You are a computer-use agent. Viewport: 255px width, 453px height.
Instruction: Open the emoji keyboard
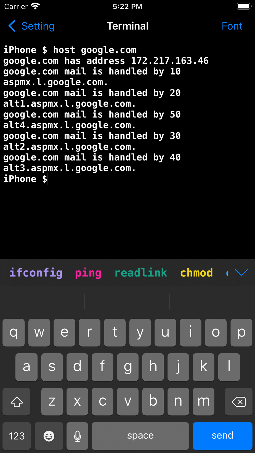pyautogui.click(x=49, y=436)
